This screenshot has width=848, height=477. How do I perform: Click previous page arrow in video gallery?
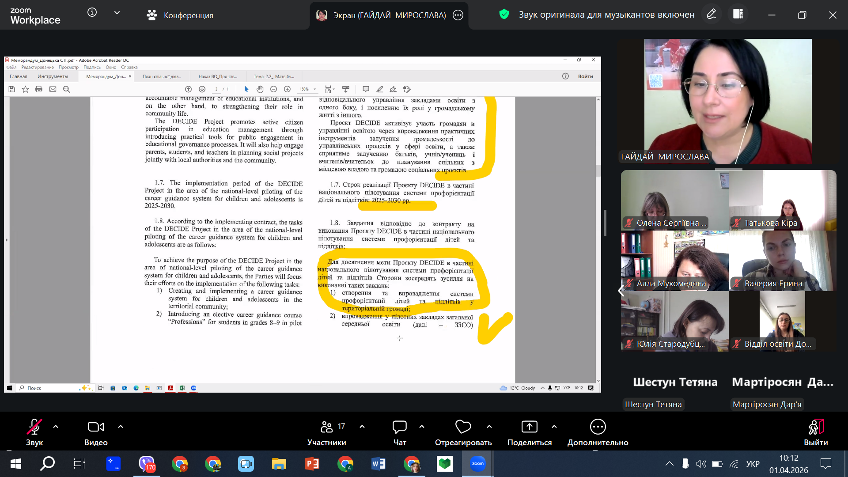click(x=621, y=291)
